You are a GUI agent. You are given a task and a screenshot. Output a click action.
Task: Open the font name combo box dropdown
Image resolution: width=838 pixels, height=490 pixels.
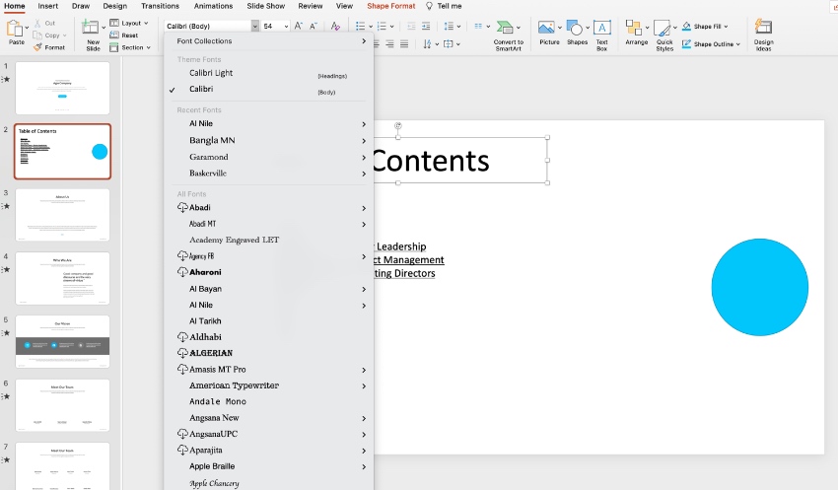pyautogui.click(x=255, y=26)
